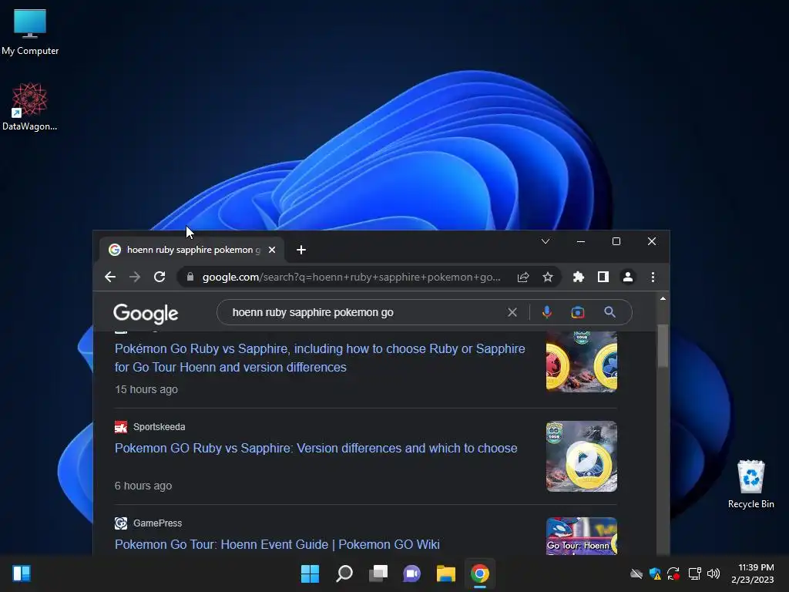Click the scrollbar up arrow
Viewport: 789px width, 592px height.
[663, 298]
